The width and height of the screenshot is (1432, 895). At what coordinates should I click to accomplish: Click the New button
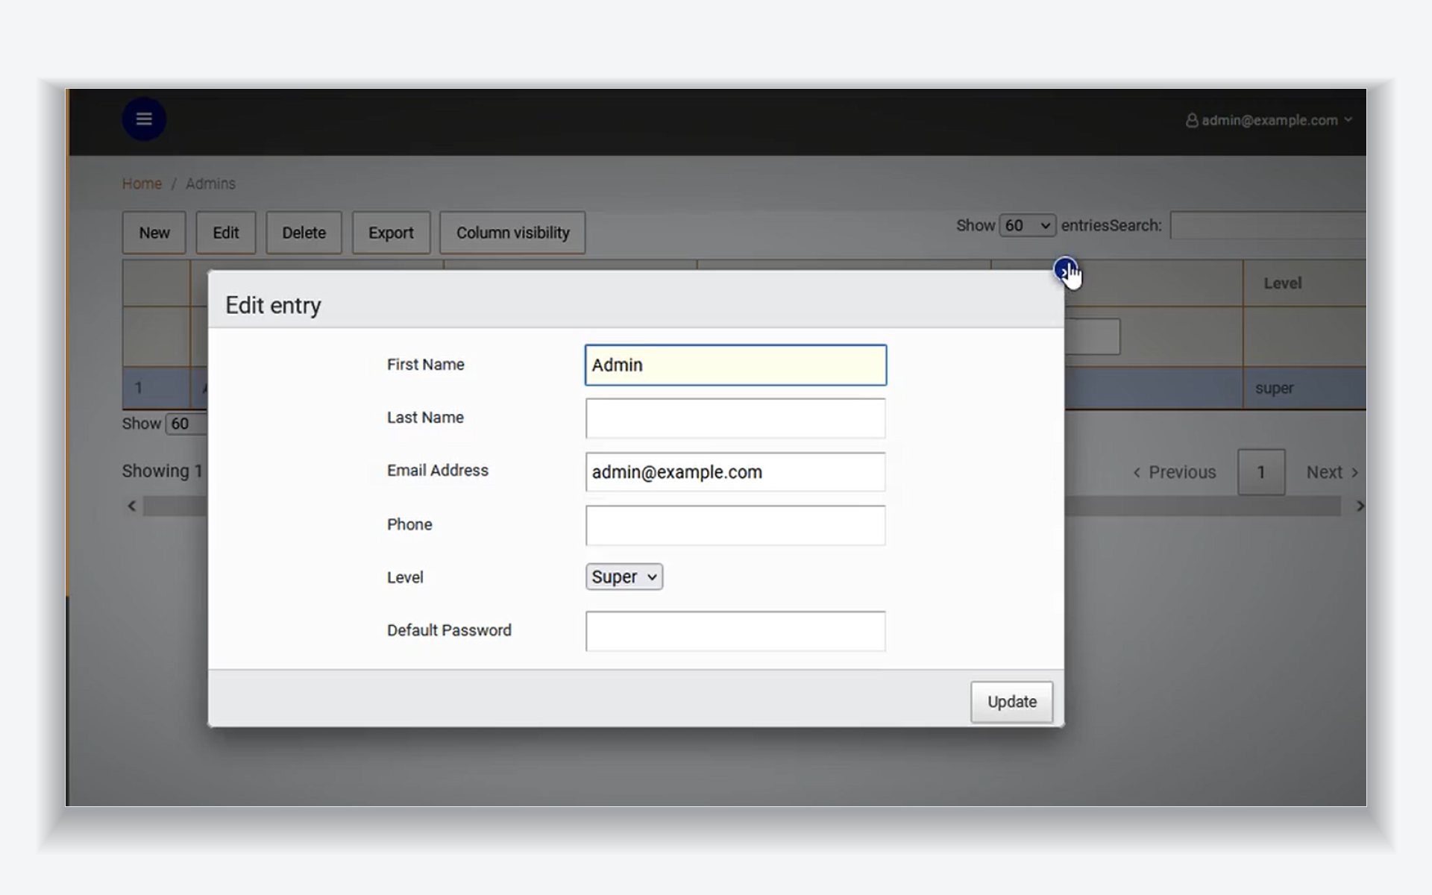(154, 233)
